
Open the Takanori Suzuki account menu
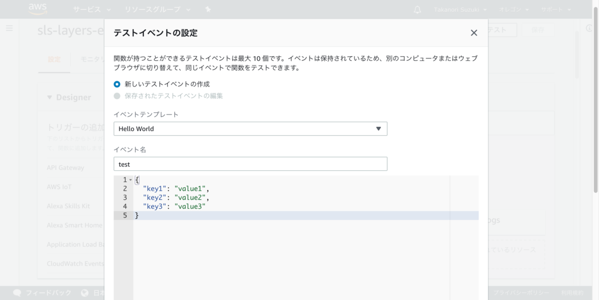point(460,9)
